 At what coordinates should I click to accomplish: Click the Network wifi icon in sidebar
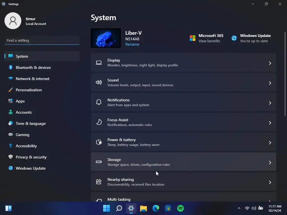pos(11,79)
